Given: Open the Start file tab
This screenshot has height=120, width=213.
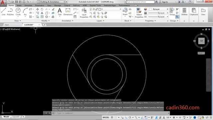Looking at the screenshot, I should (x=7, y=25).
